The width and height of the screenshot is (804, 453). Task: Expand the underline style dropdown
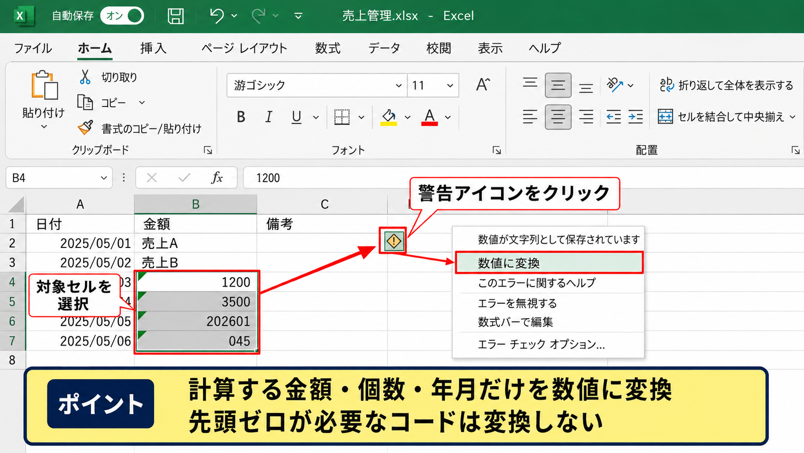point(316,117)
